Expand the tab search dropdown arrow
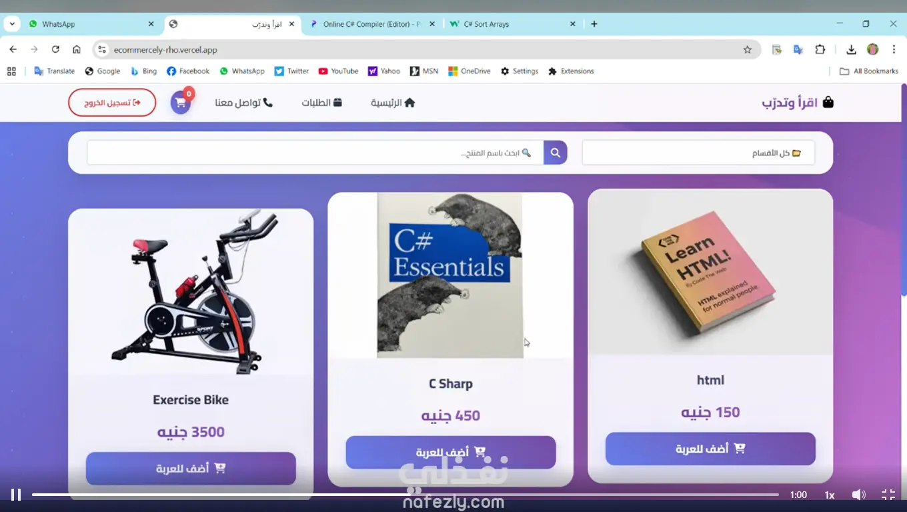 (12, 24)
